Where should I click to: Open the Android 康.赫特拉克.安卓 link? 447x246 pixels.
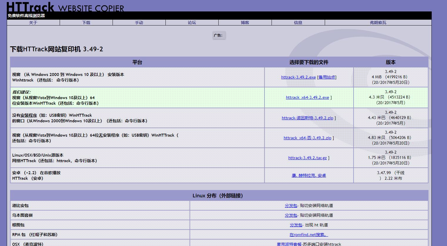point(309,176)
